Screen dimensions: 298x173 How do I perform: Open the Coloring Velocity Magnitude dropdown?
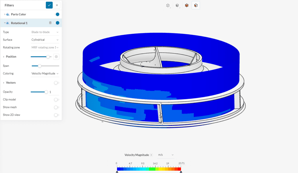pyautogui.click(x=45, y=73)
